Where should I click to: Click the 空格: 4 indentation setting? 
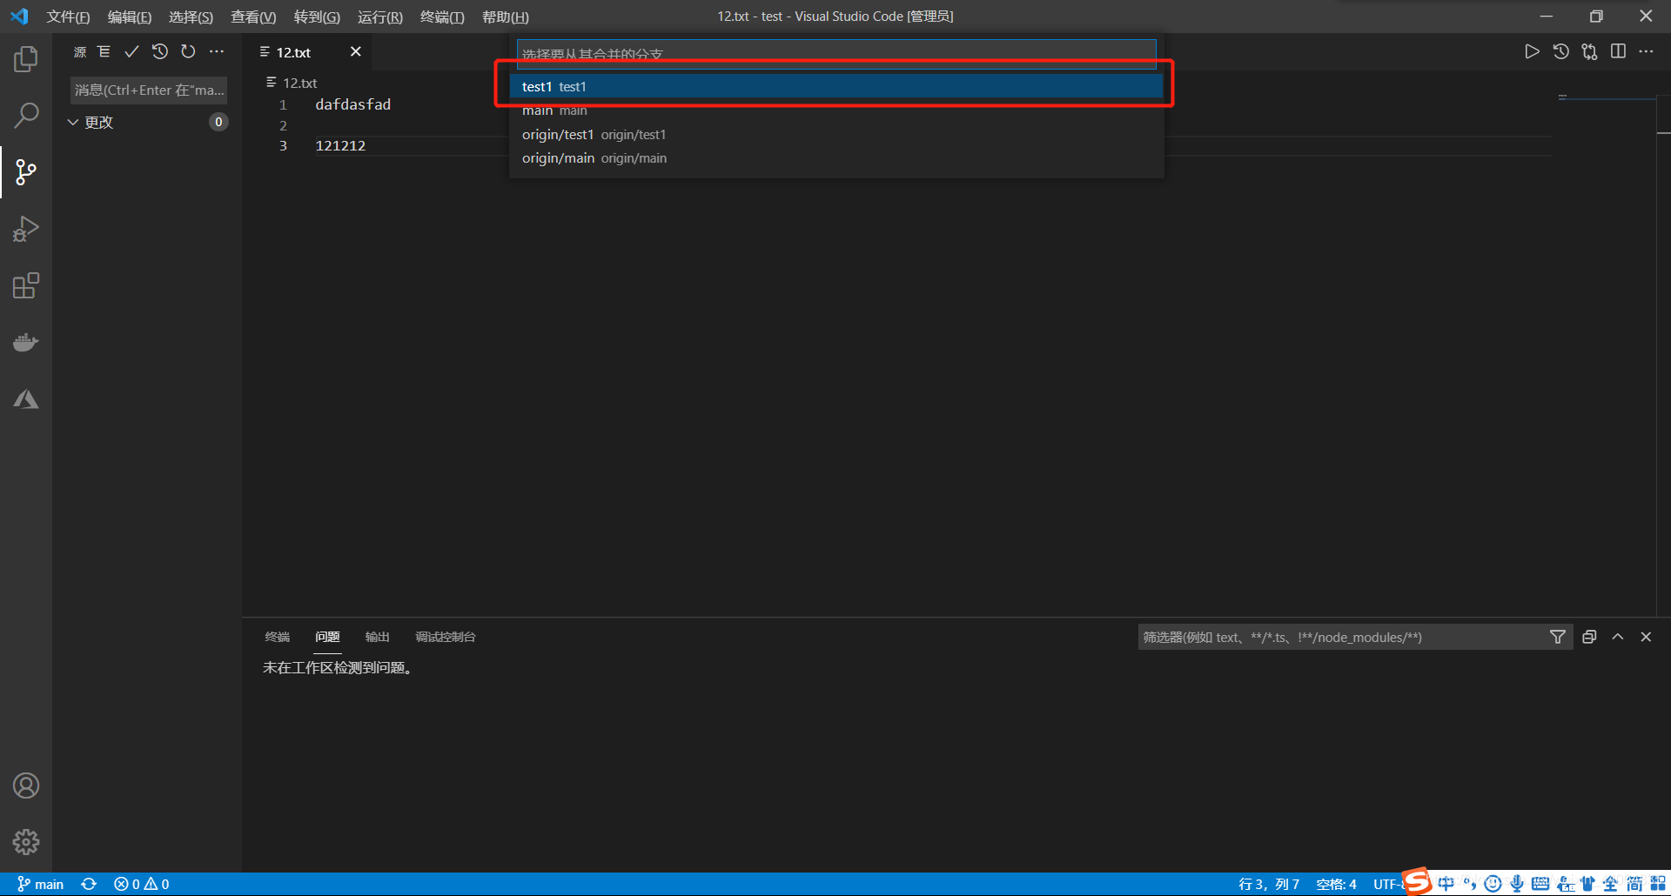coord(1336,884)
